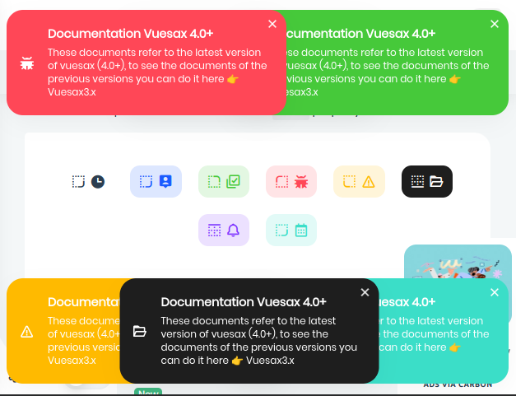This screenshot has width=516, height=396.
Task: Click the dotted grid icon in the purple button
Action: 214,230
